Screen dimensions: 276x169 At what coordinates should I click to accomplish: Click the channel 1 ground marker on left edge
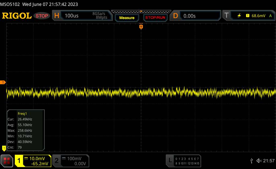pos(4,148)
